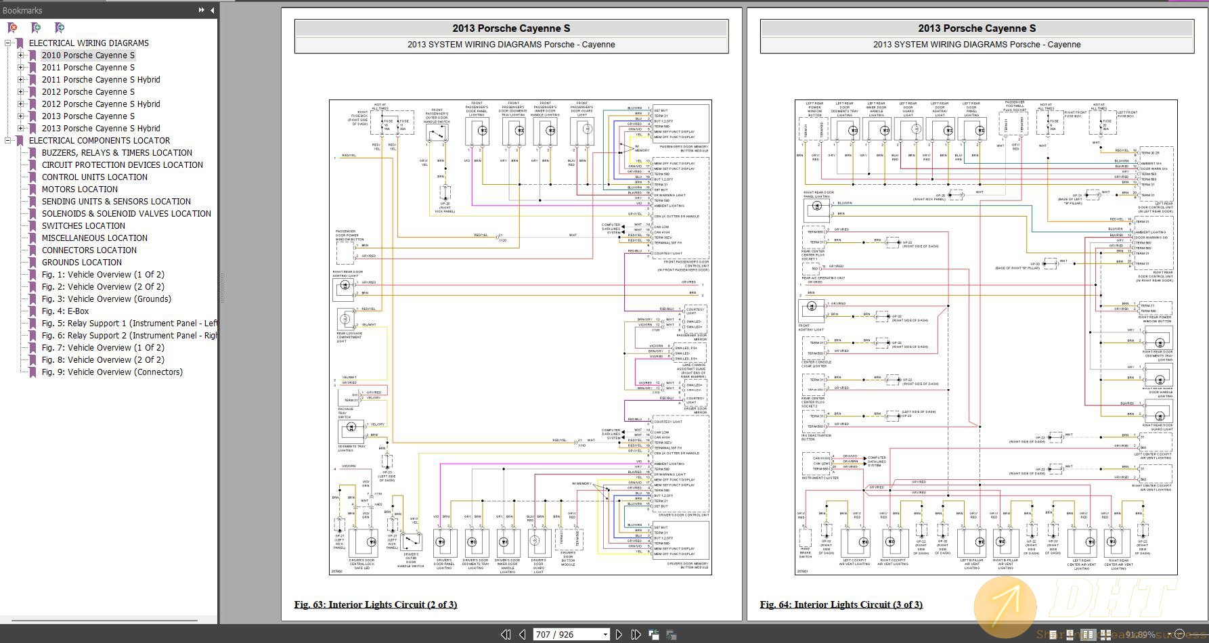Expand the 2012 Porsche Cayenne S node
The width and height of the screenshot is (1209, 643).
tap(20, 91)
